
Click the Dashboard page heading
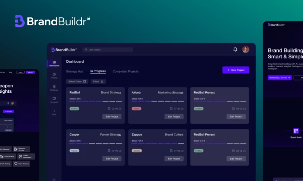point(75,61)
